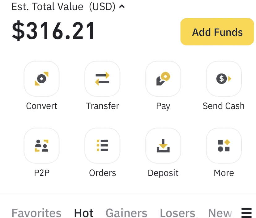Open the Pay icon
Viewport: 256px width, 218px height.
tap(163, 79)
